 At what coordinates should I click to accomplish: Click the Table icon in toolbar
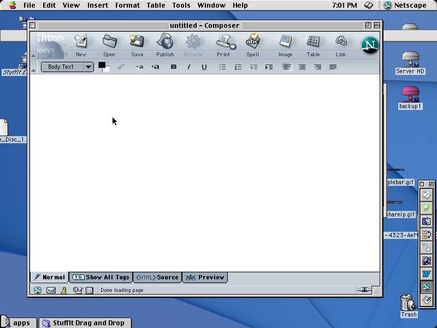[x=313, y=43]
